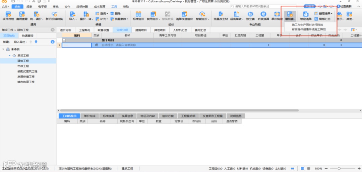Click the blue down arrow in project panel
This screenshot has height=172, width=362.
[36, 42]
